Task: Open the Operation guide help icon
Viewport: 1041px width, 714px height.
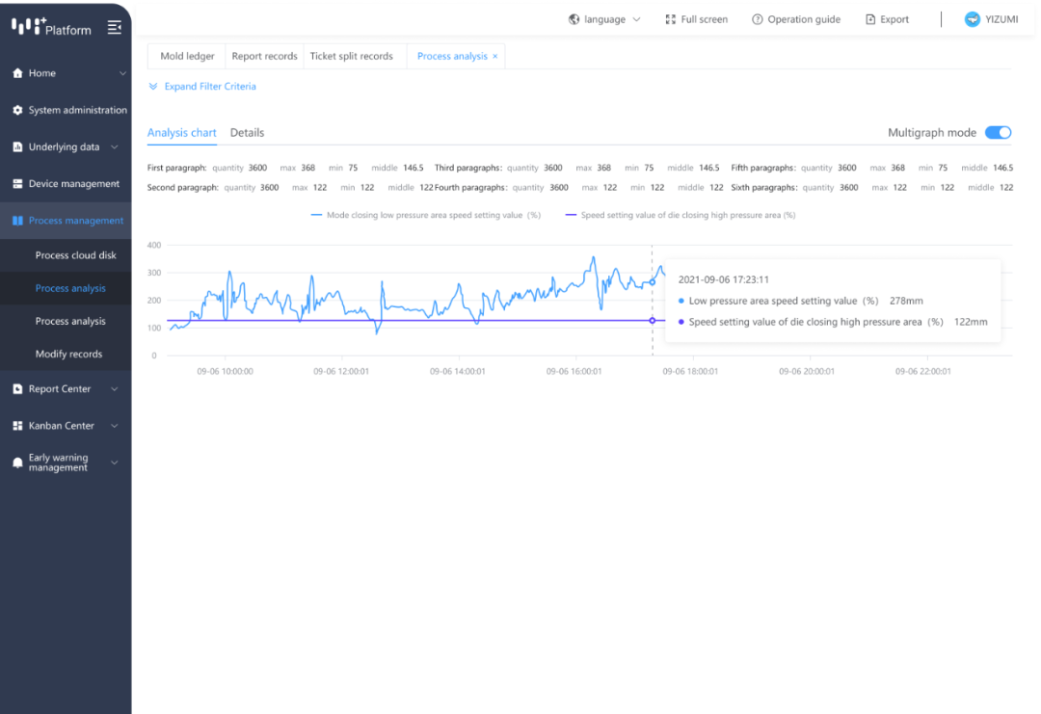Action: 758,19
